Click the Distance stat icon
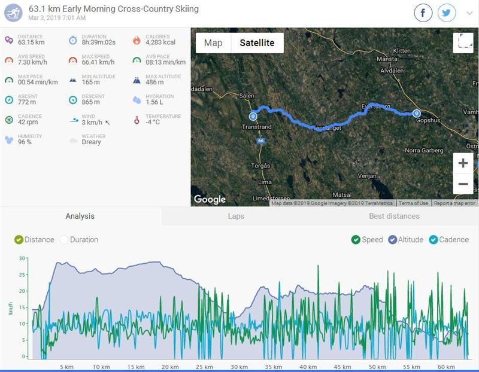Screen dimensions: 479x372 tap(9, 40)
